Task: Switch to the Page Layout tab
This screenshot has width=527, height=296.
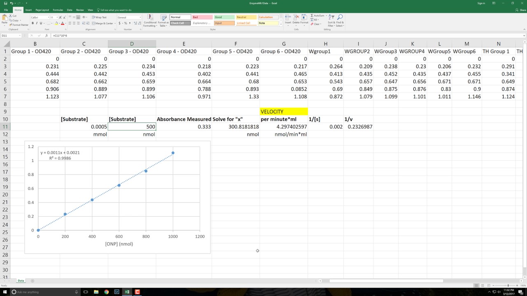Action: pyautogui.click(x=42, y=10)
